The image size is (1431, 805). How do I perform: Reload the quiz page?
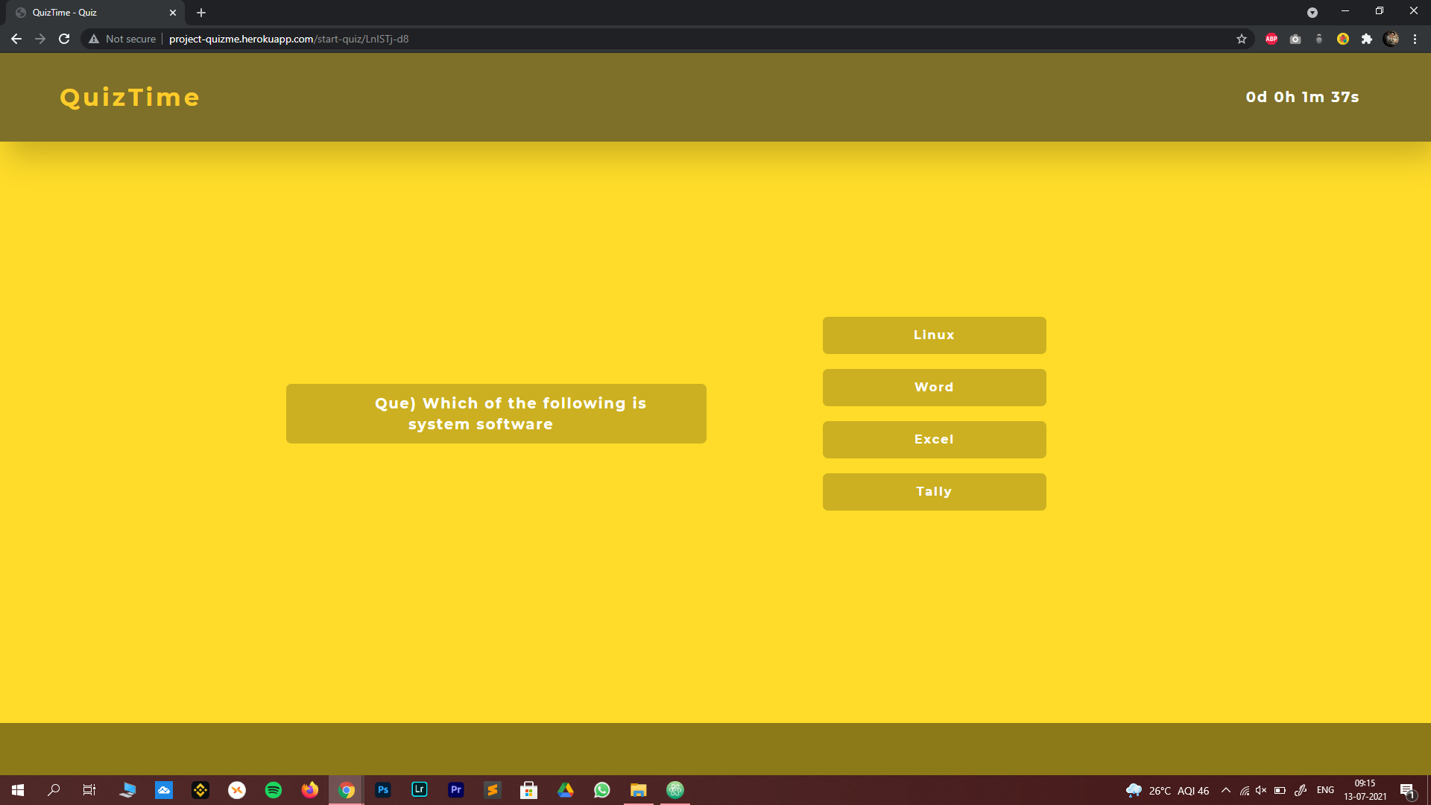pos(64,39)
